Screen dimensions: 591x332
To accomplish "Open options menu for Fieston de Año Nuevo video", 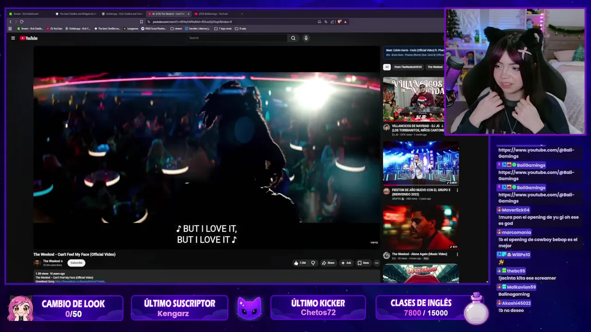I will (457, 190).
